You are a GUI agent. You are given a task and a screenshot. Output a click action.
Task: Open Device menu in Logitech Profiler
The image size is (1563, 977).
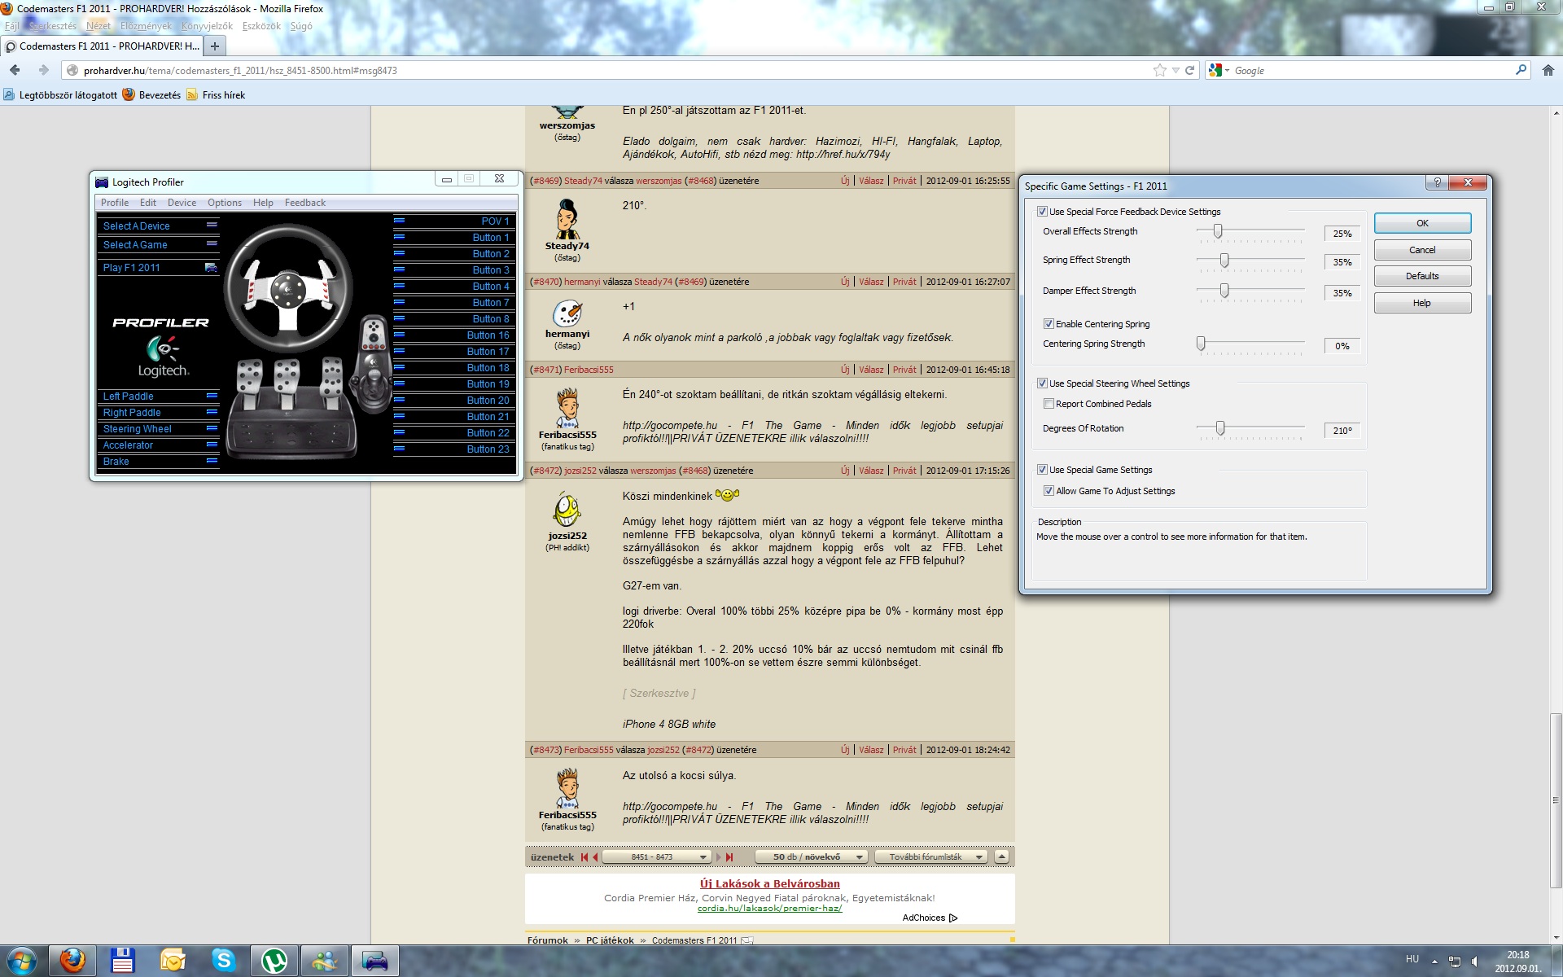(x=182, y=203)
